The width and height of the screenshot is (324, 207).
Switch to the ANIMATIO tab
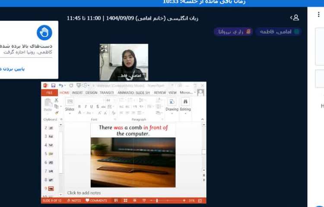pos(125,93)
